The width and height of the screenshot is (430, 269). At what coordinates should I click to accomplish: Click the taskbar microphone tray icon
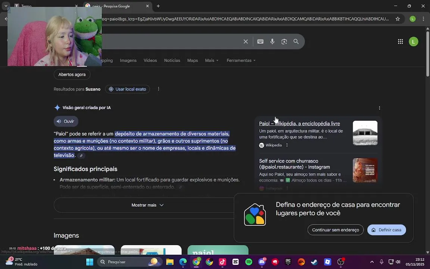click(x=381, y=262)
